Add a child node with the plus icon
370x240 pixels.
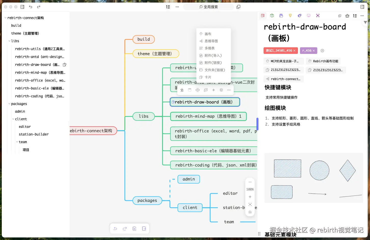214,90
